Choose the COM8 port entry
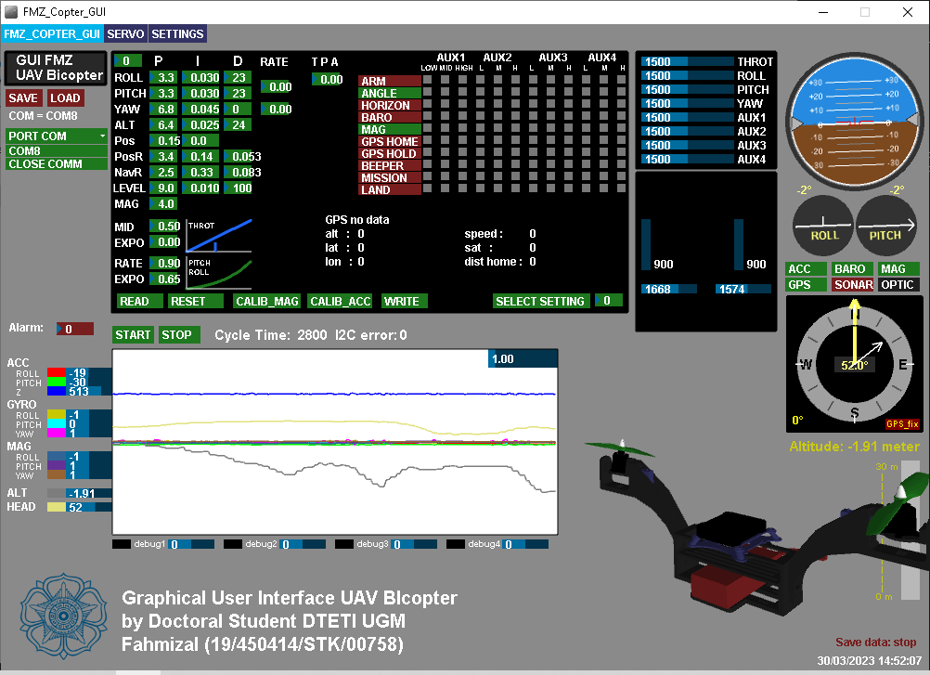The image size is (930, 675). click(x=57, y=150)
